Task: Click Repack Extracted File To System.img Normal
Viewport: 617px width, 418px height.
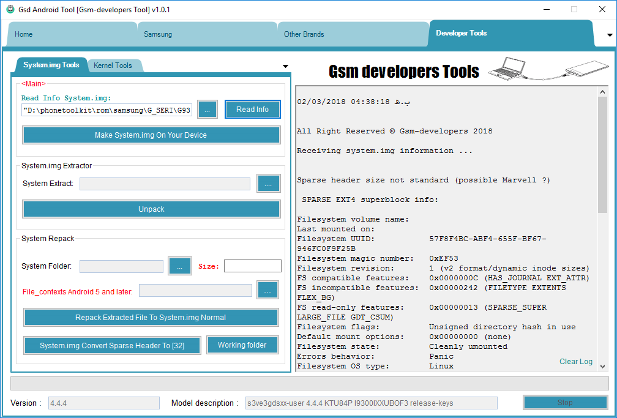Action: click(151, 317)
